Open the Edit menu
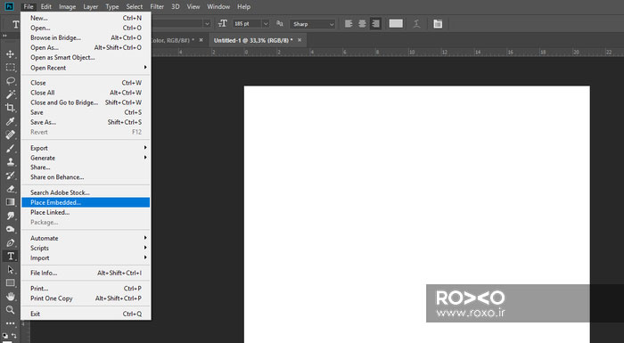Screen dimensions: 624x343 click(x=46, y=6)
